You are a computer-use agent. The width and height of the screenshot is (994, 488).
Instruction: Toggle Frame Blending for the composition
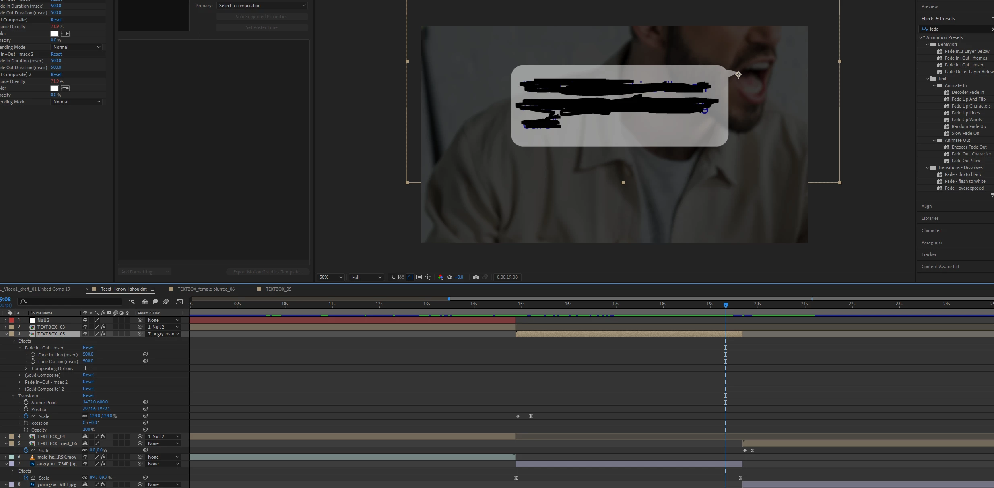click(x=155, y=302)
